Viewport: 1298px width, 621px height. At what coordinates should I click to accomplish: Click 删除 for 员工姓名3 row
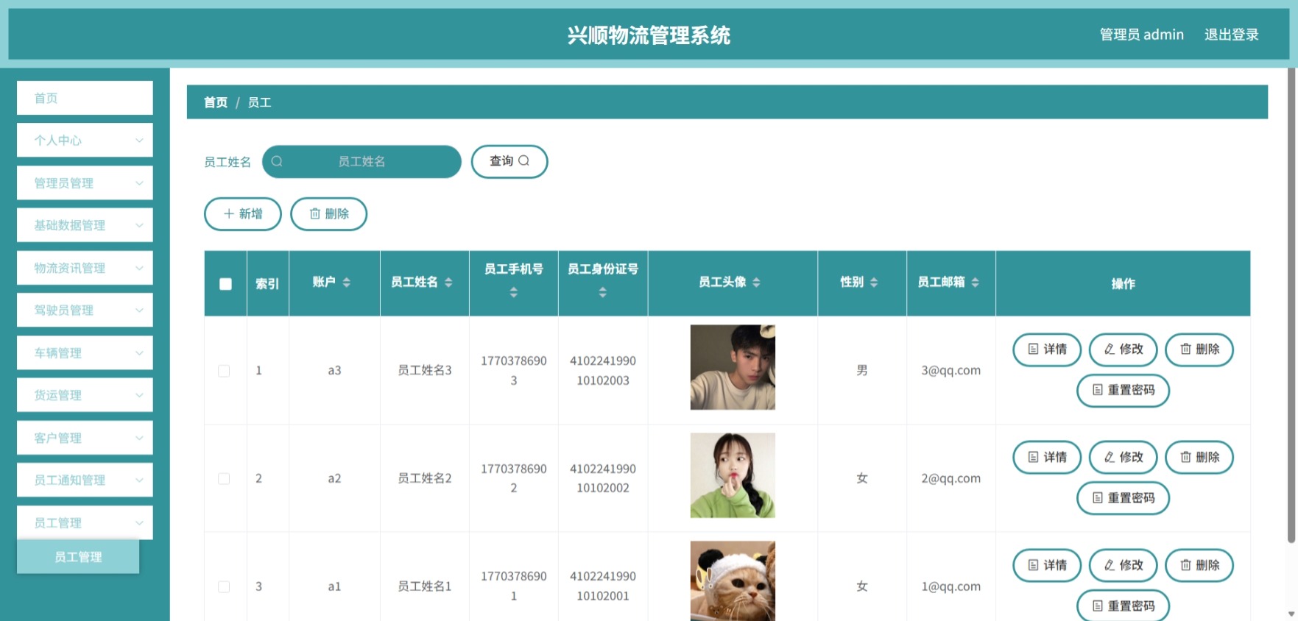click(x=1199, y=349)
